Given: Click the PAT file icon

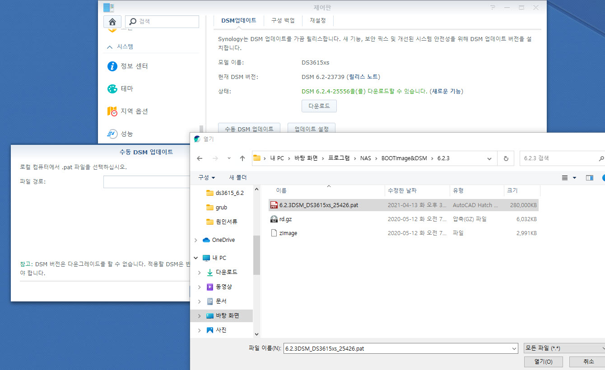Looking at the screenshot, I should click(274, 205).
